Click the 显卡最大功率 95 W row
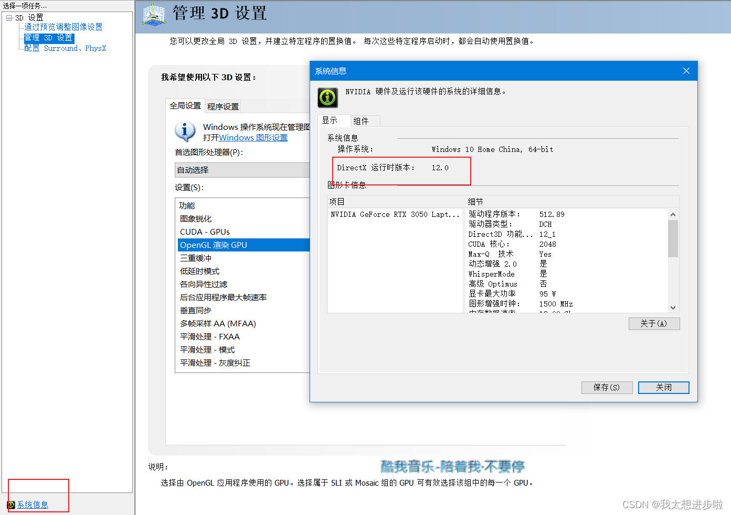 (567, 294)
